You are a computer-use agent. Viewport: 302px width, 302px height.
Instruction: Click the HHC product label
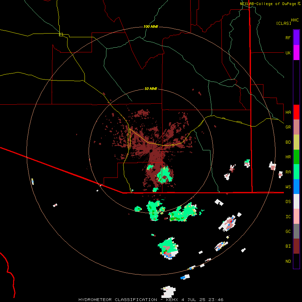click(x=295, y=20)
